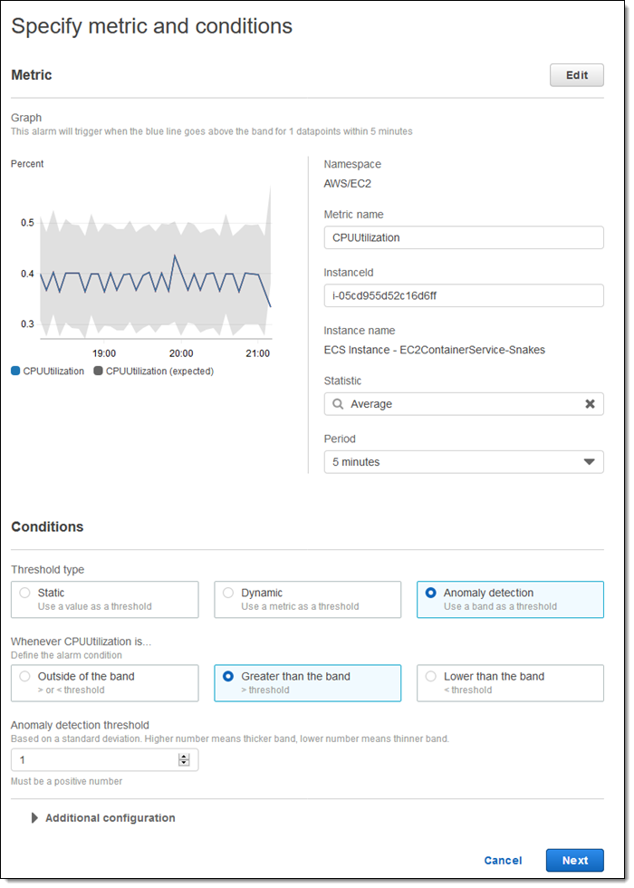
Task: Select the Outside of the band option
Action: point(104,682)
